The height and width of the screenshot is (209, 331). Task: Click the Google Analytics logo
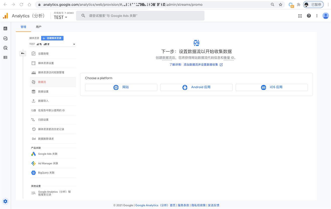5,16
